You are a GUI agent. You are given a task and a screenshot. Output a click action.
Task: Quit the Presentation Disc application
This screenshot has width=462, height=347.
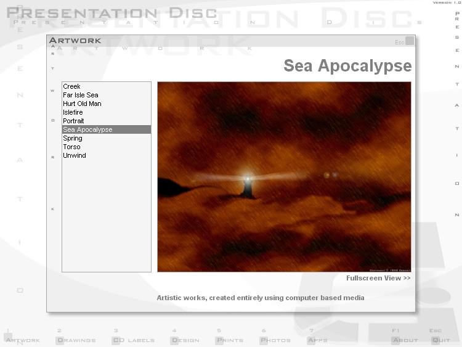[440, 340]
